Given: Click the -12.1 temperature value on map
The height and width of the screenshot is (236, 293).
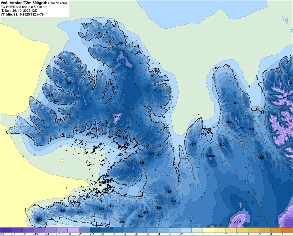Looking at the screenshot, I should pyautogui.click(x=117, y=117).
